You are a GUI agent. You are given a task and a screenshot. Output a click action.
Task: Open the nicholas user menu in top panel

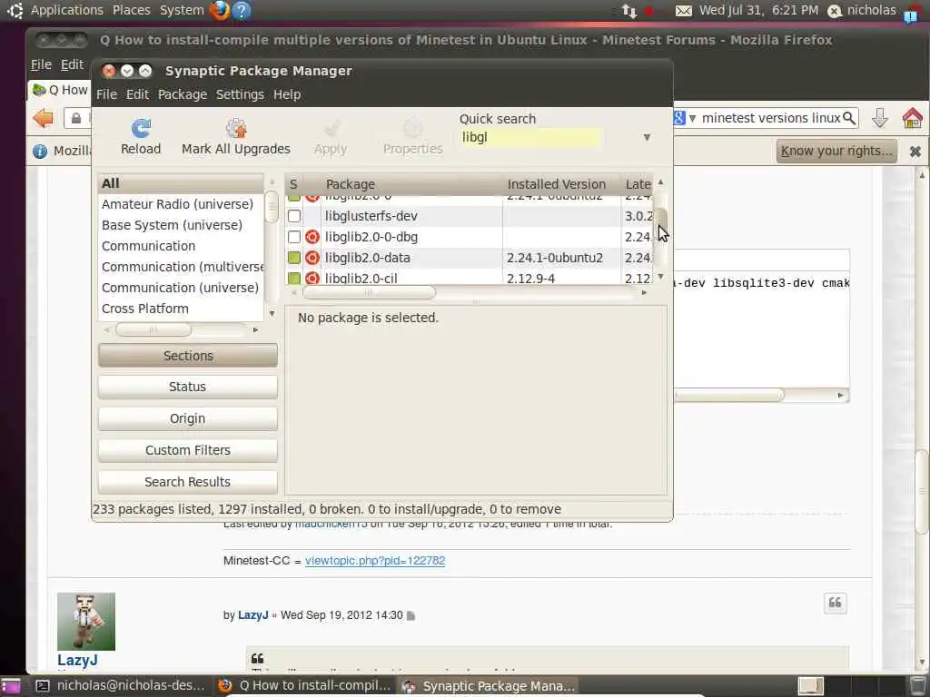point(863,10)
